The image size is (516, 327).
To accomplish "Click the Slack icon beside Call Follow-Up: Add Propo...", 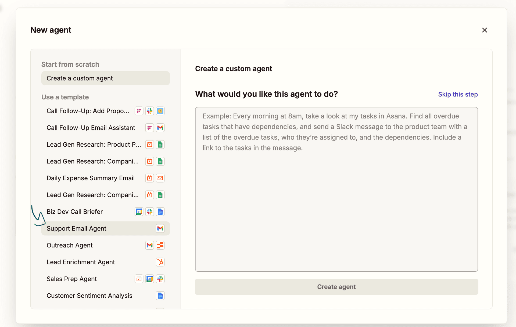I will [x=150, y=111].
